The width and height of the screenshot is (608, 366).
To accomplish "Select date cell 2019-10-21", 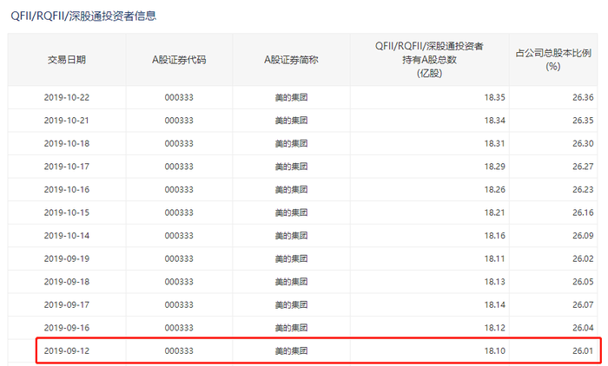I will click(67, 121).
